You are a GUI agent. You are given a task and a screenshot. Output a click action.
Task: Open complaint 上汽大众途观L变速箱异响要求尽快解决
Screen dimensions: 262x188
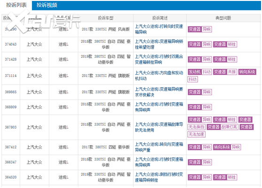click(159, 92)
